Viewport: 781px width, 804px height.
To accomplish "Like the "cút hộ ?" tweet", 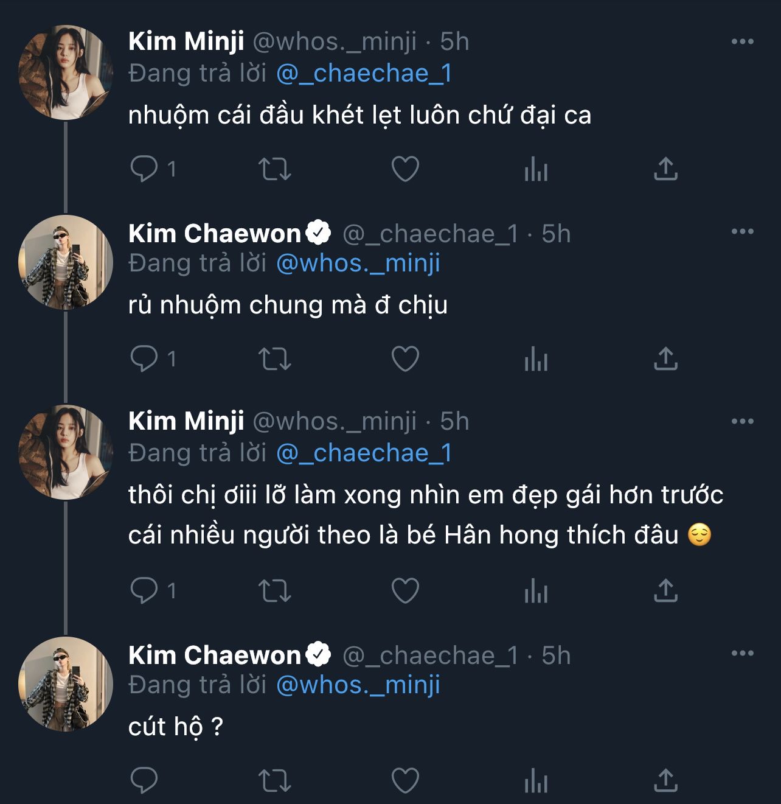I will pos(405,780).
